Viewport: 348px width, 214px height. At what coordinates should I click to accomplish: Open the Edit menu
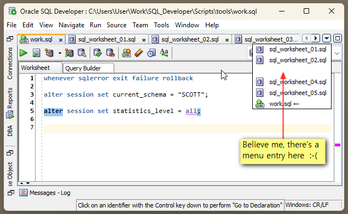(28, 25)
